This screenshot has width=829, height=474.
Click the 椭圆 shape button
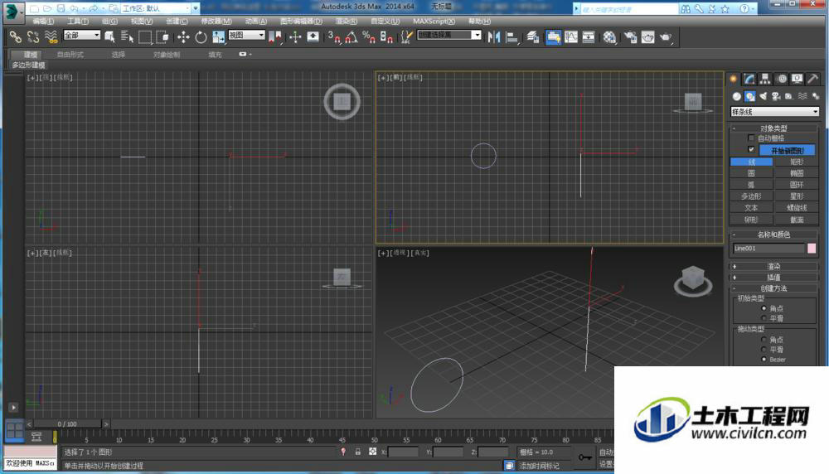[x=797, y=173]
